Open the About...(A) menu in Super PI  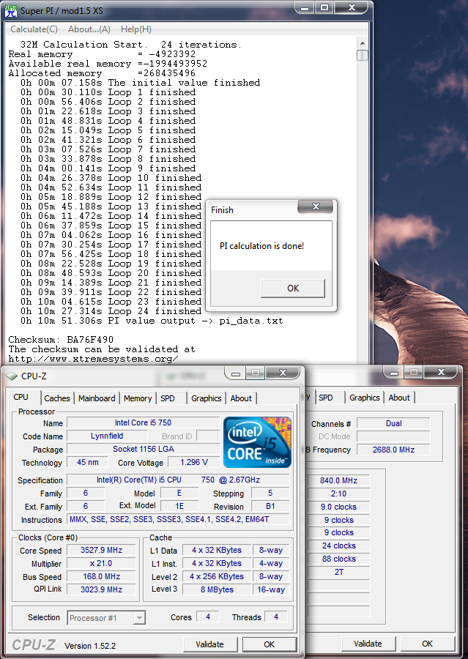89,29
